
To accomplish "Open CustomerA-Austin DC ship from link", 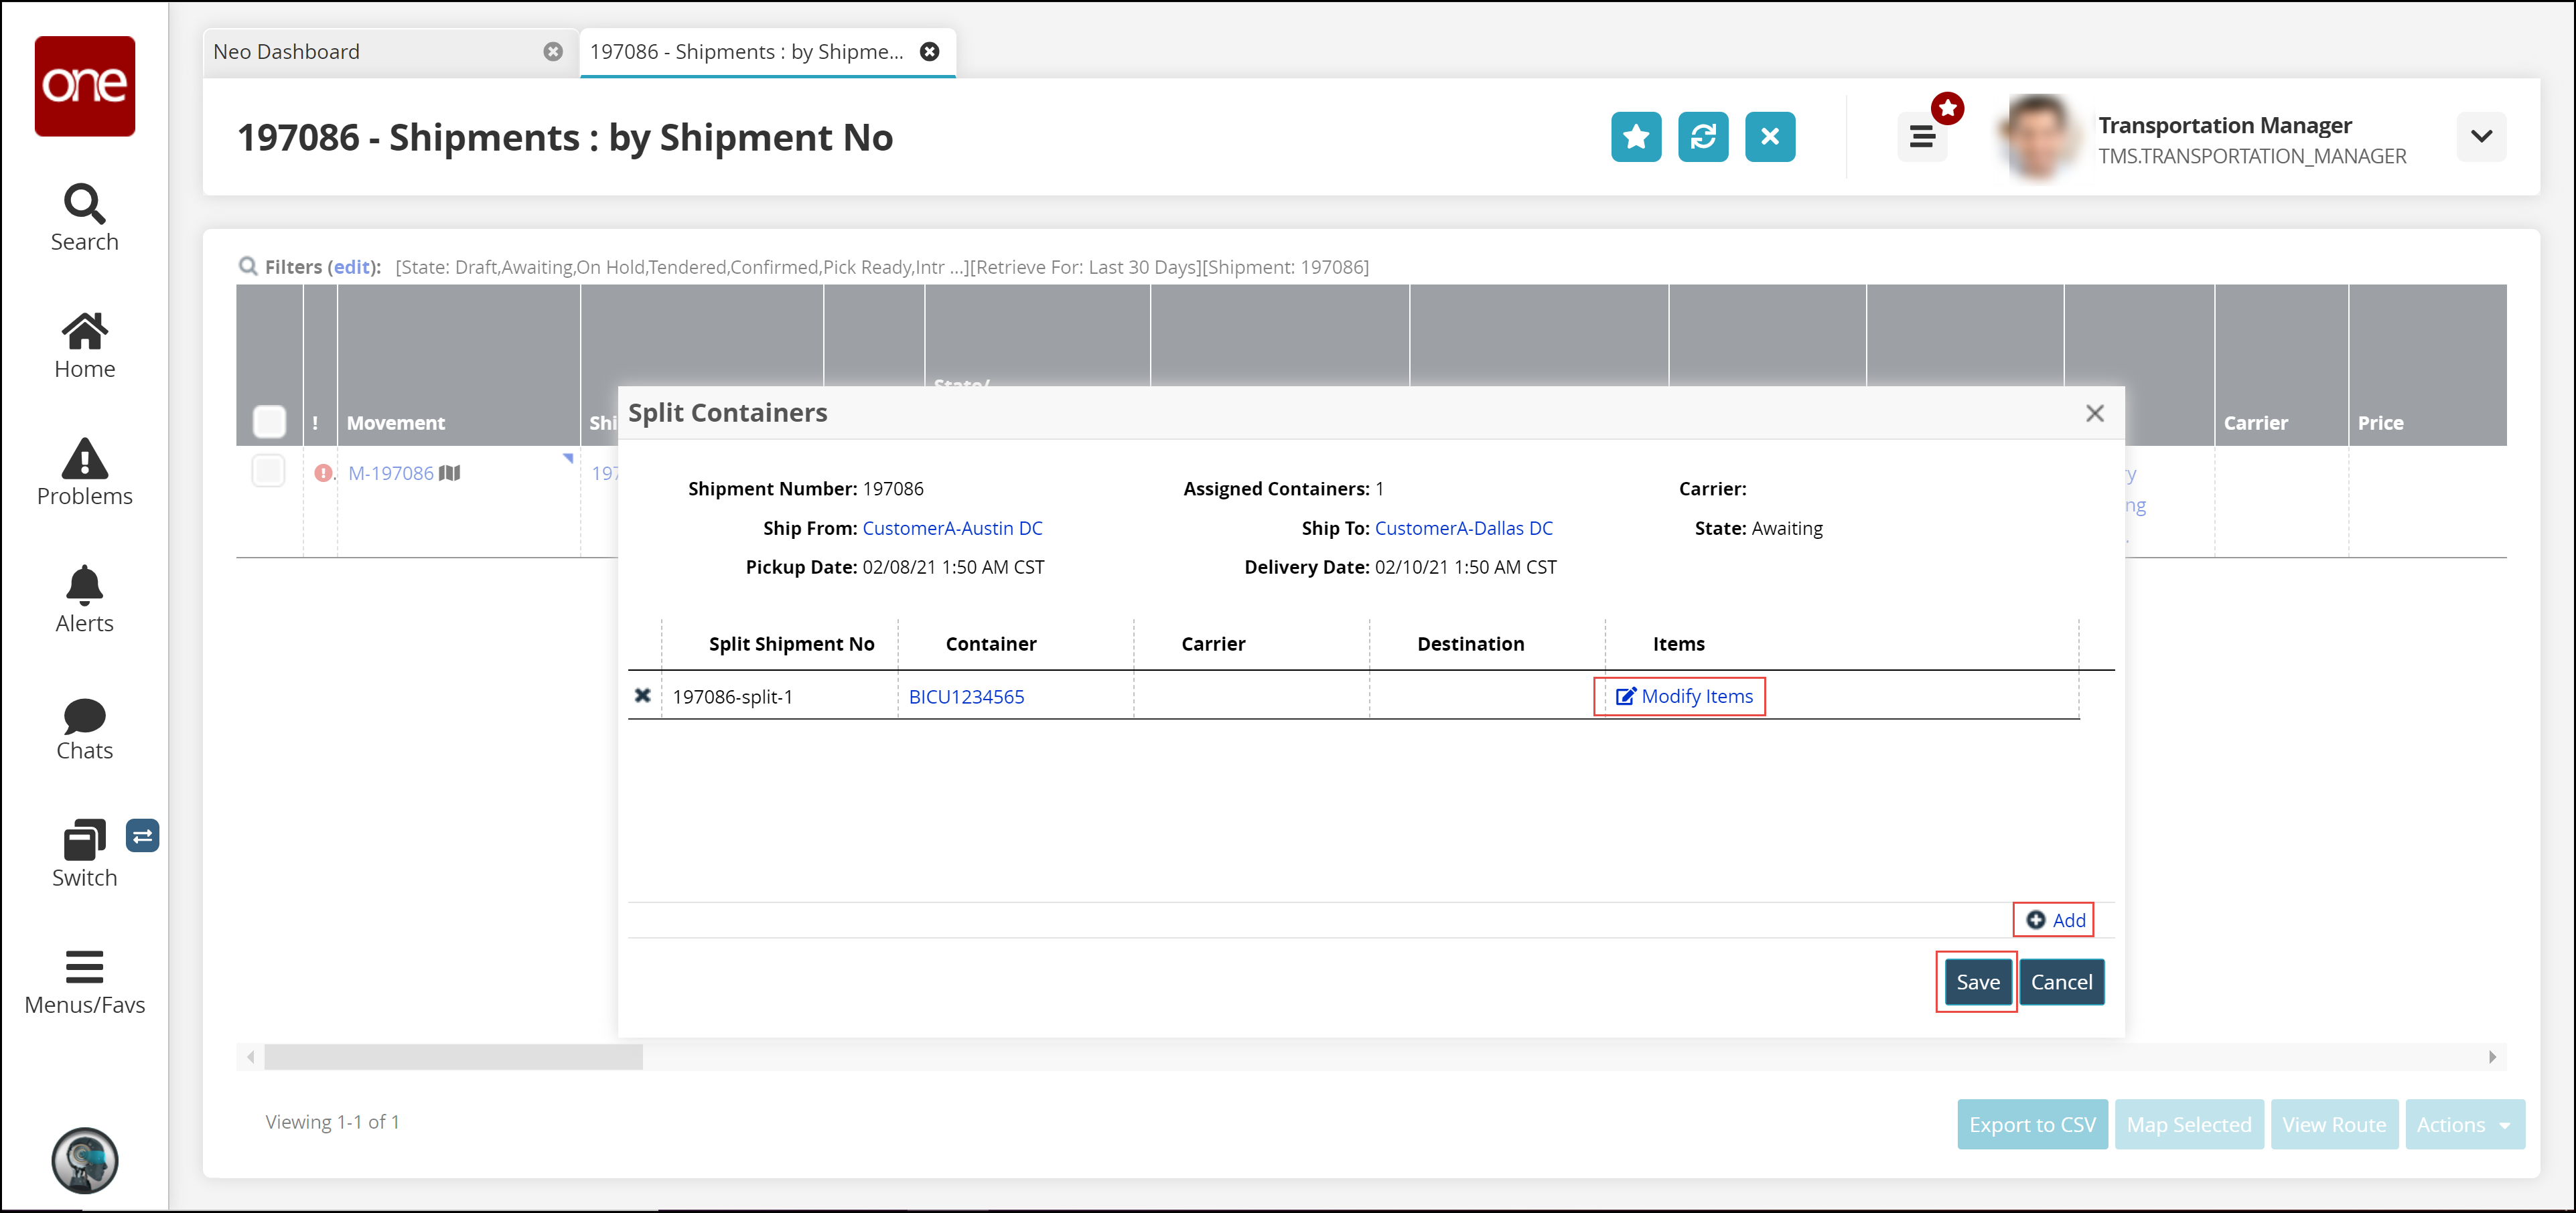I will tap(953, 527).
